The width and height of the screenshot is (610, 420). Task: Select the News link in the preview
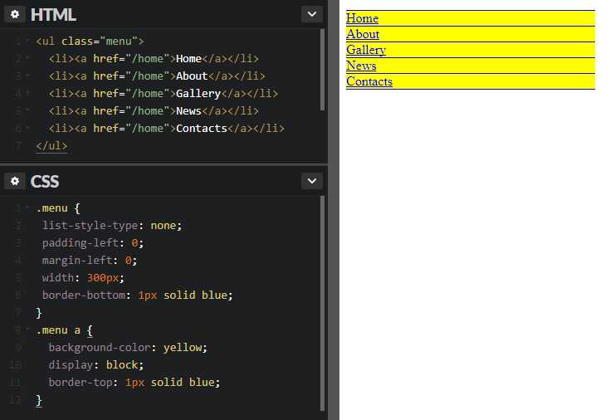(x=361, y=66)
